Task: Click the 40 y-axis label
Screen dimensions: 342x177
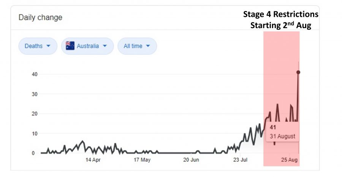Action: click(35, 74)
